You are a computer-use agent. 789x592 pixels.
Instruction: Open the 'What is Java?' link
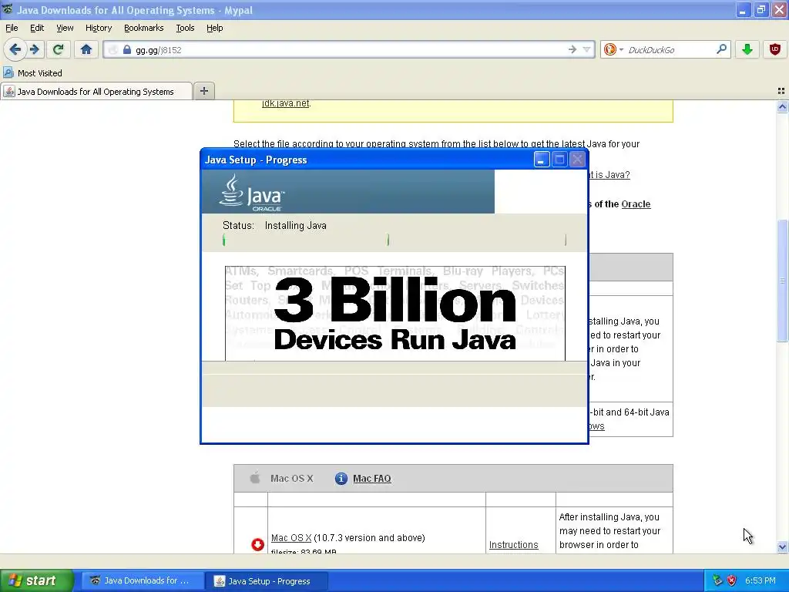609,175
